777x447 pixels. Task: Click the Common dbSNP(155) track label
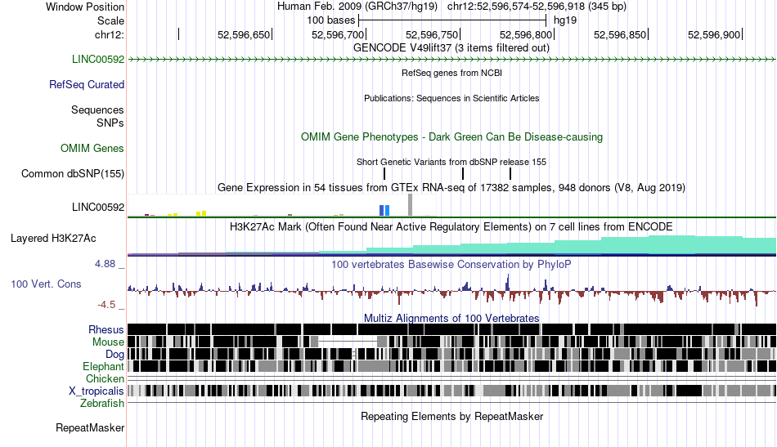point(73,174)
